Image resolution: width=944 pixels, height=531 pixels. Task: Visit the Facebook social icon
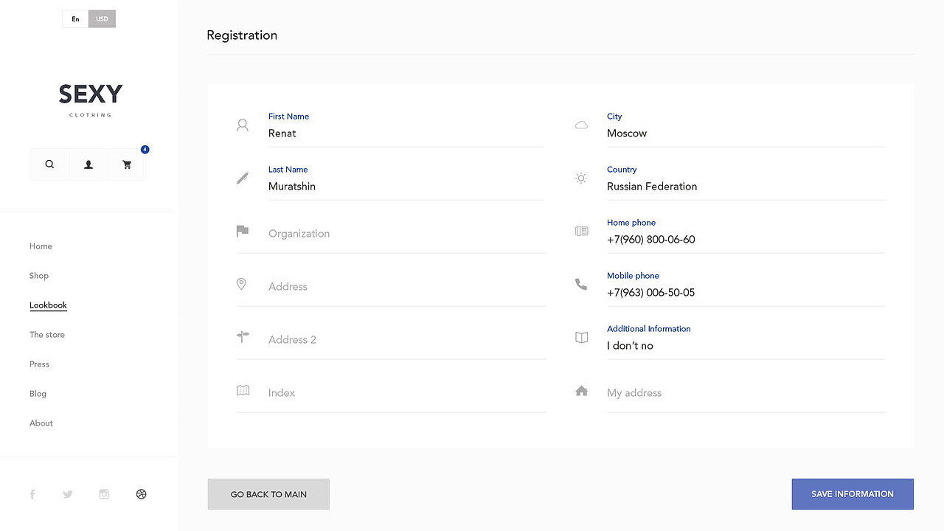click(x=32, y=494)
